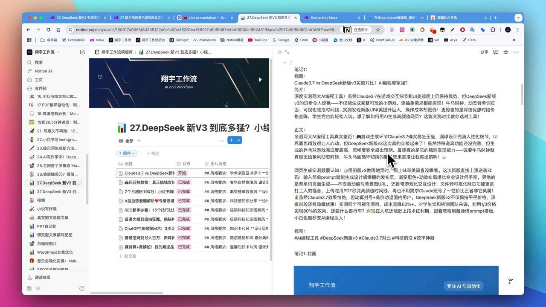Click the browser extensions puzzle icon

point(493,30)
